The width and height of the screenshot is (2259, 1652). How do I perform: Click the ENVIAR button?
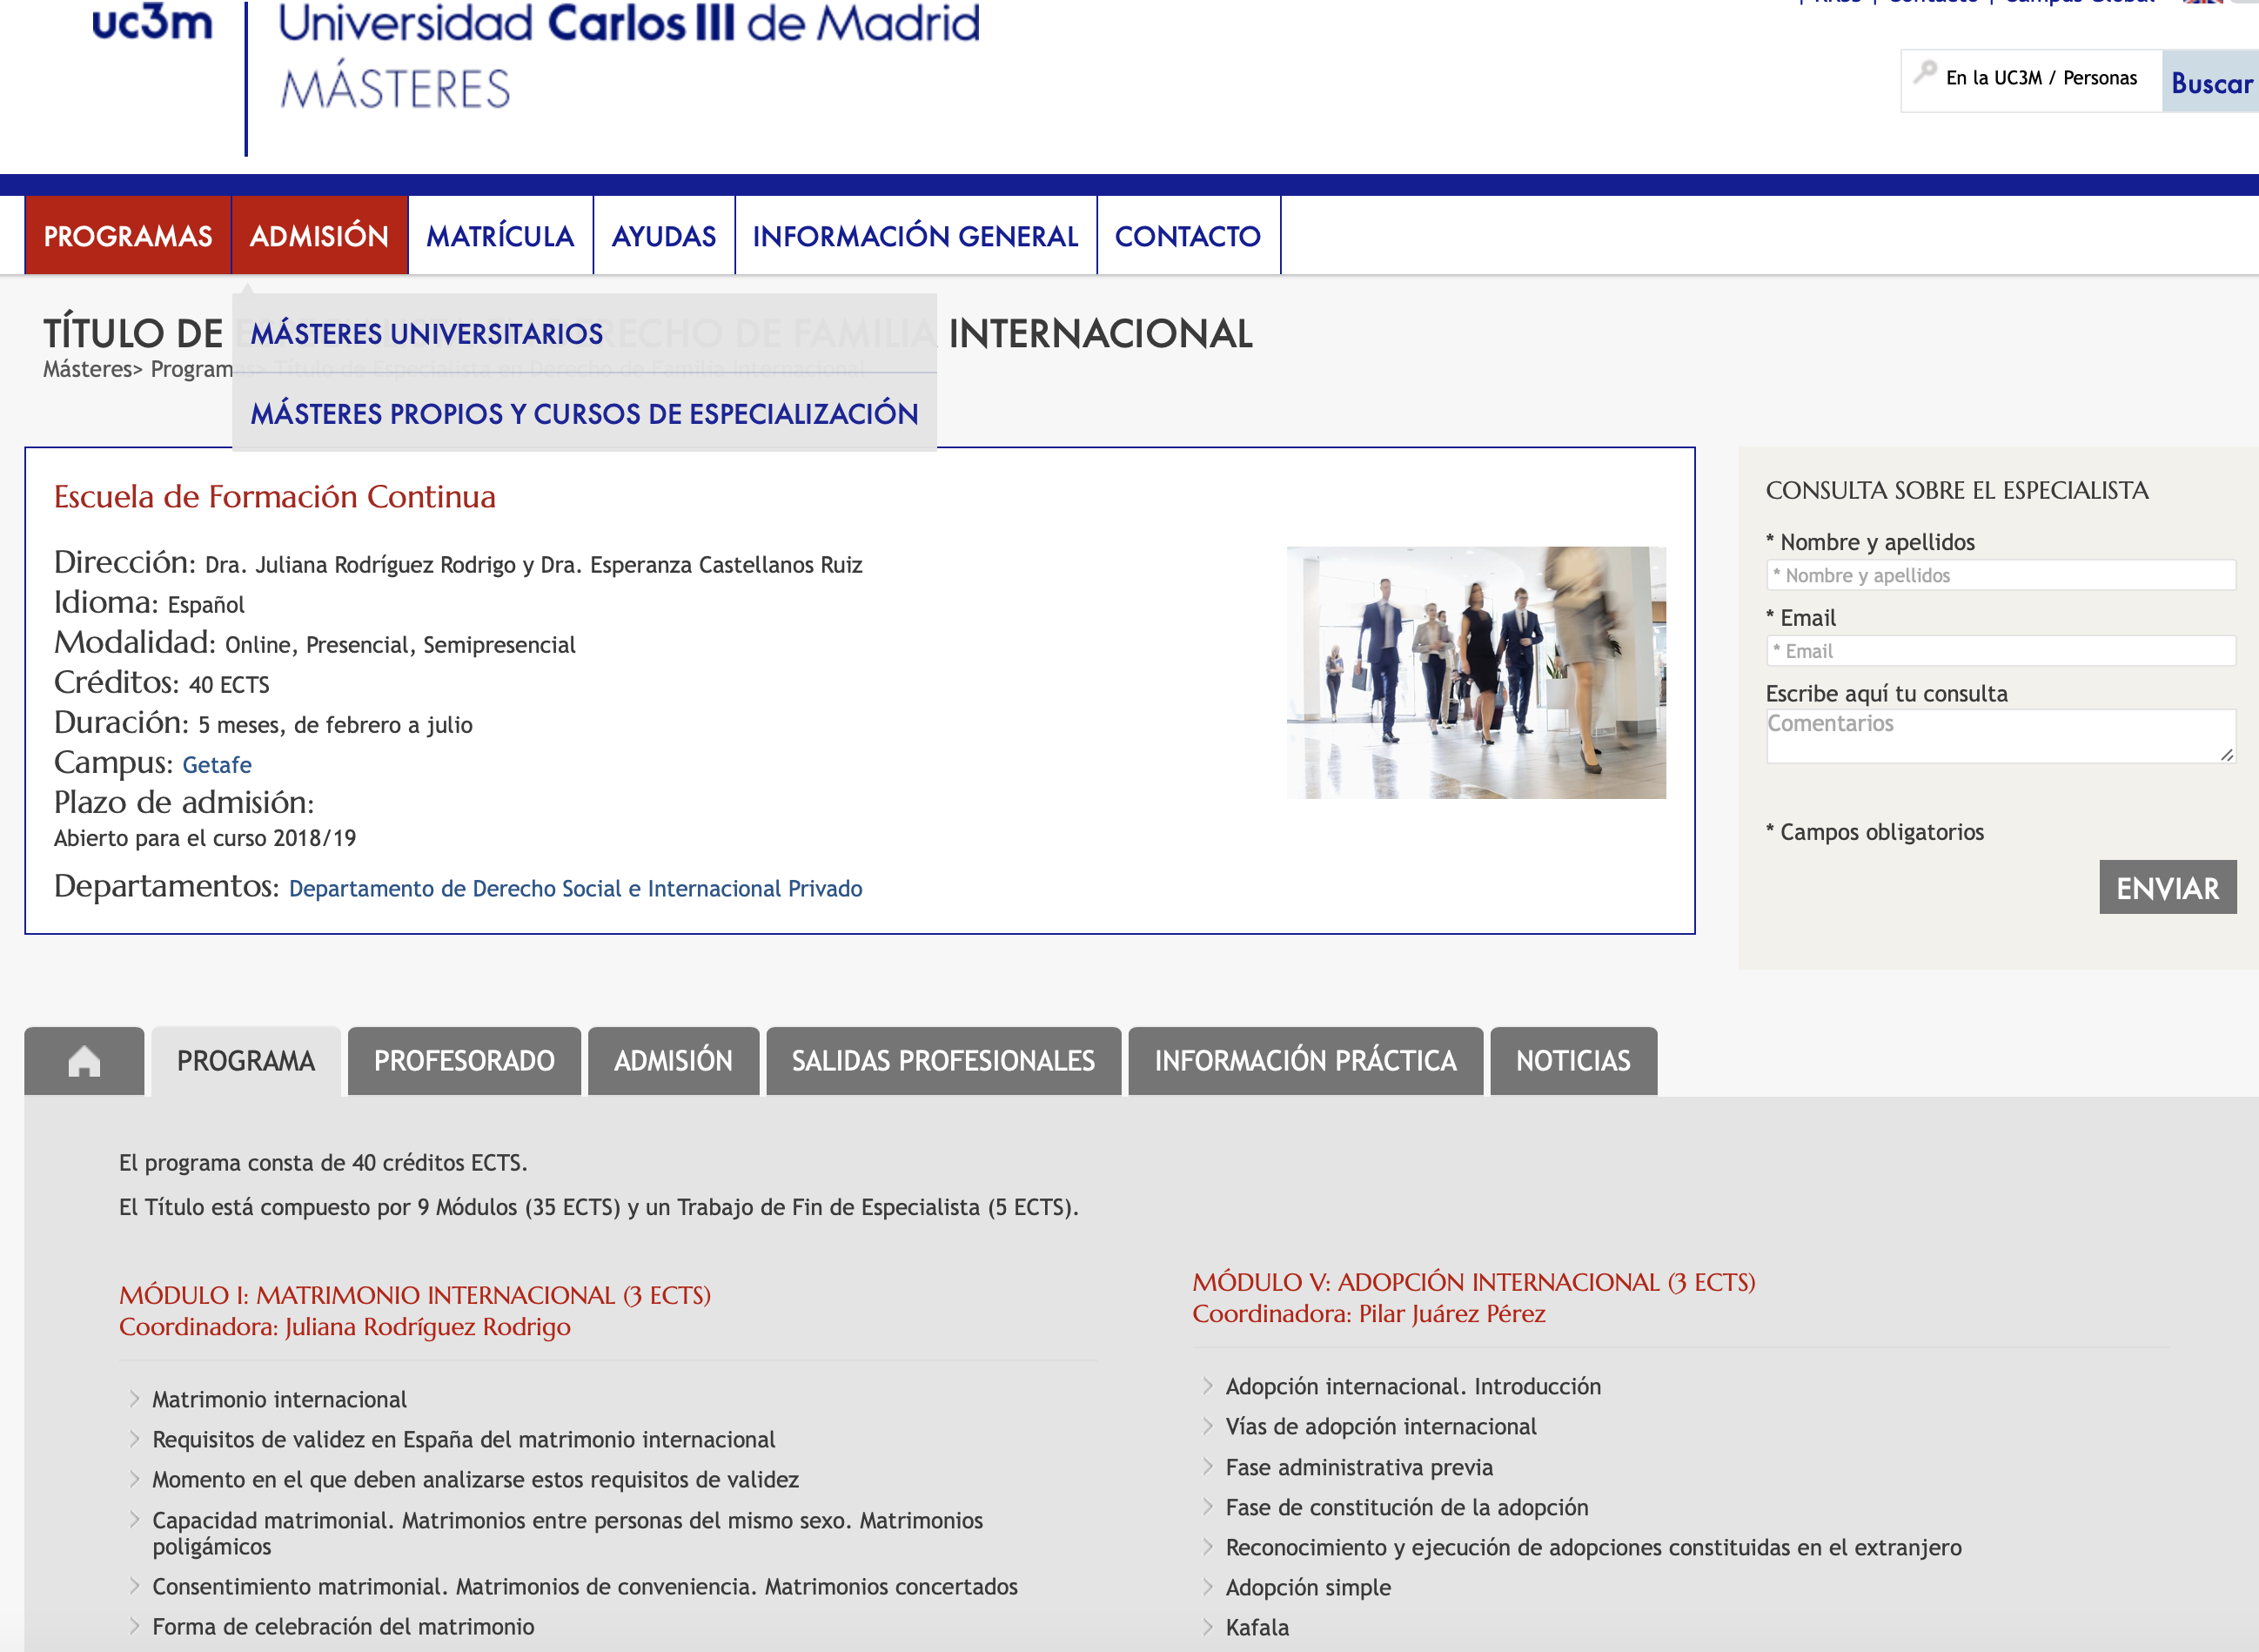click(2167, 887)
